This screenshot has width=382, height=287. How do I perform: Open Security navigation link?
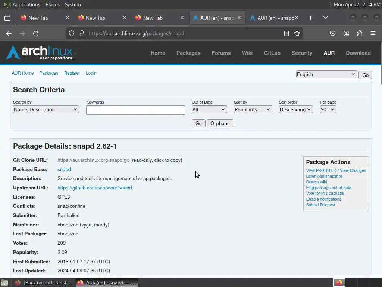pyautogui.click(x=302, y=53)
